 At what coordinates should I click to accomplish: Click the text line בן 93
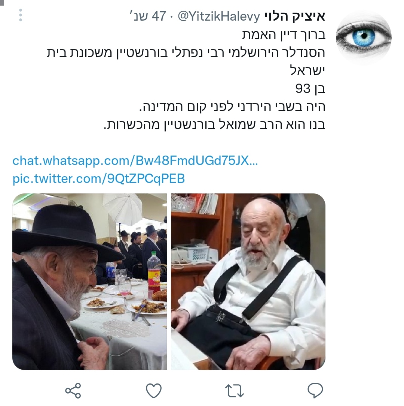pos(310,89)
